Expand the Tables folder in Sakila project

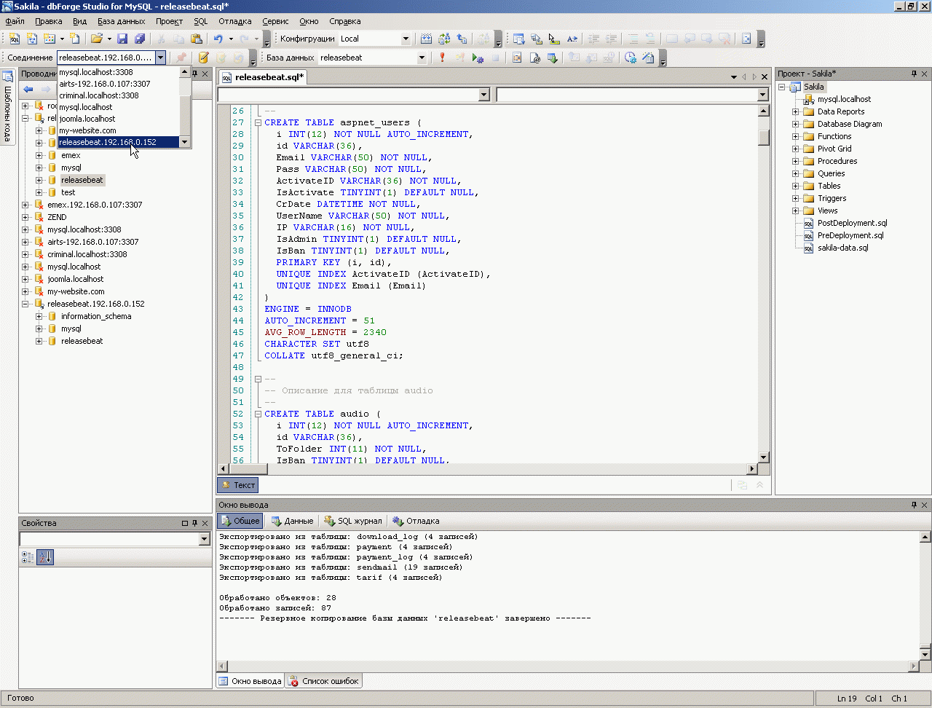click(x=796, y=186)
